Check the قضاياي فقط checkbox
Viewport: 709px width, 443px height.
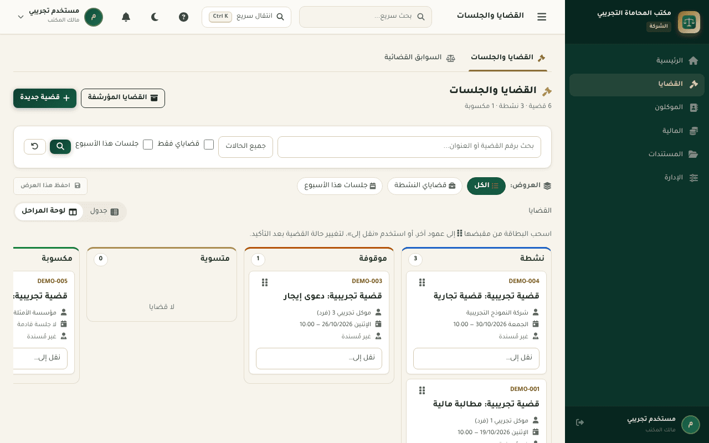(x=209, y=145)
